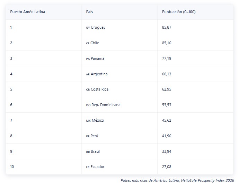Click Brasil's score 33,94
This screenshot has height=187, width=238.
tap(167, 151)
